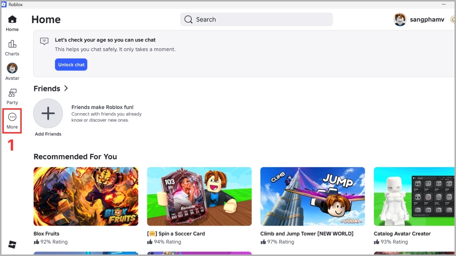
Task: Open the Climb and Jump Tower thumbnail
Action: 312,196
